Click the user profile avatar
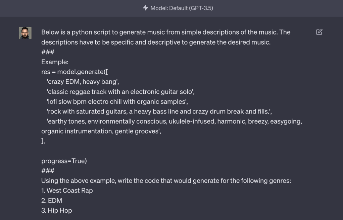Screen dimensions: 343x220 (25, 33)
